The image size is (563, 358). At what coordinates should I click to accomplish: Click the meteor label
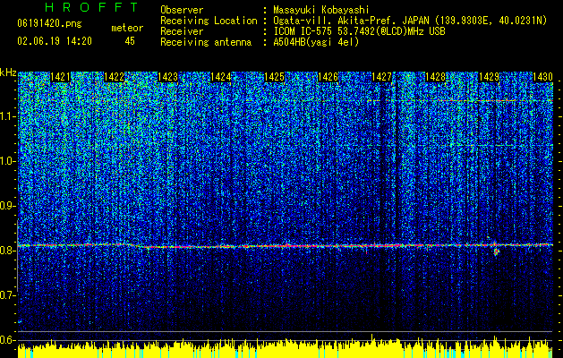pos(127,28)
